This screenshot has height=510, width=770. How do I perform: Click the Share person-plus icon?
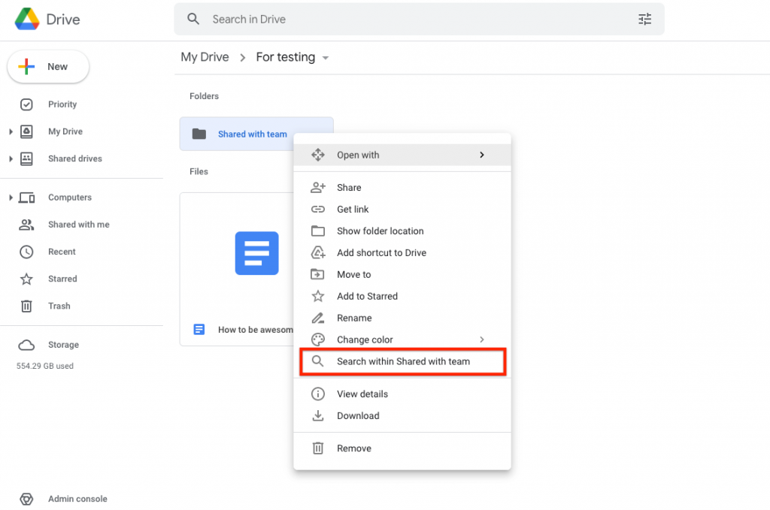click(x=318, y=187)
